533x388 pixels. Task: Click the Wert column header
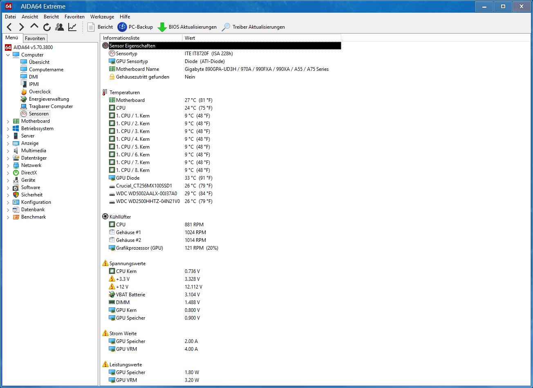262,38
